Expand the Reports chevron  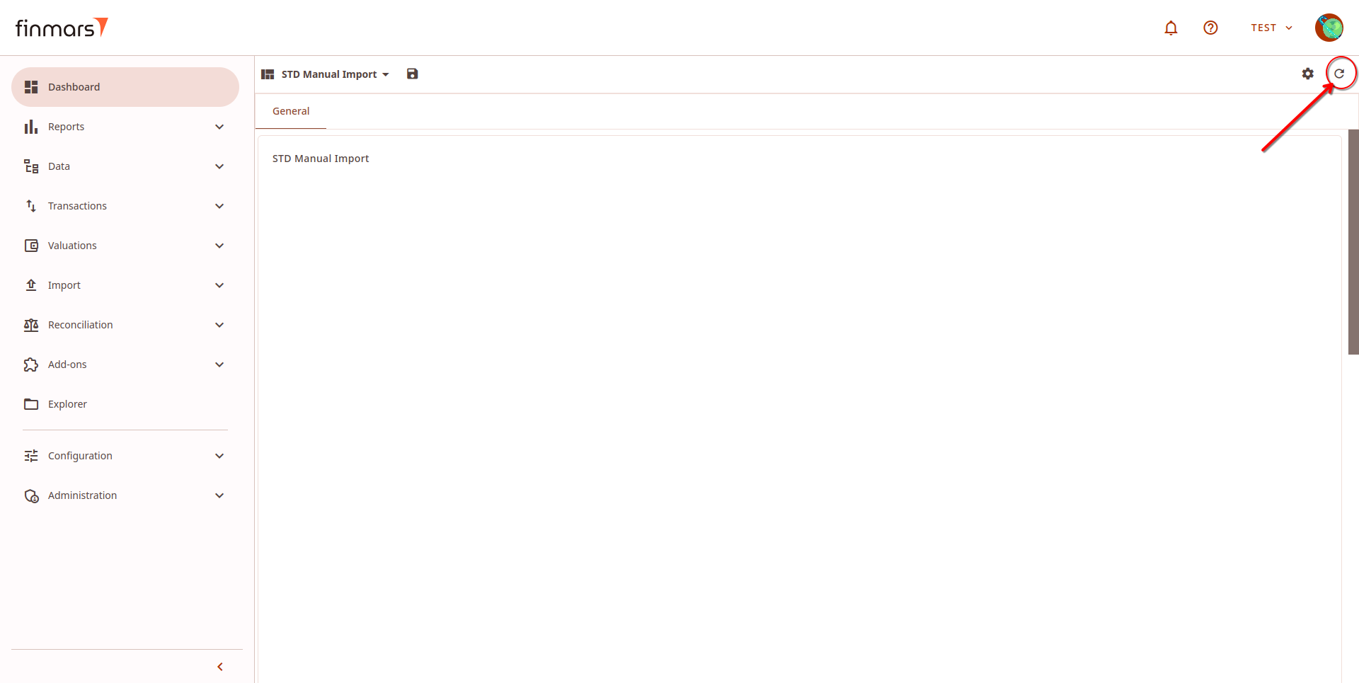coord(219,127)
